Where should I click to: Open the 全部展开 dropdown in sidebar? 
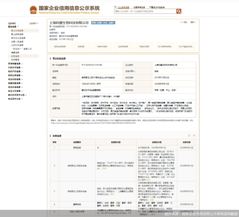(x=34, y=23)
